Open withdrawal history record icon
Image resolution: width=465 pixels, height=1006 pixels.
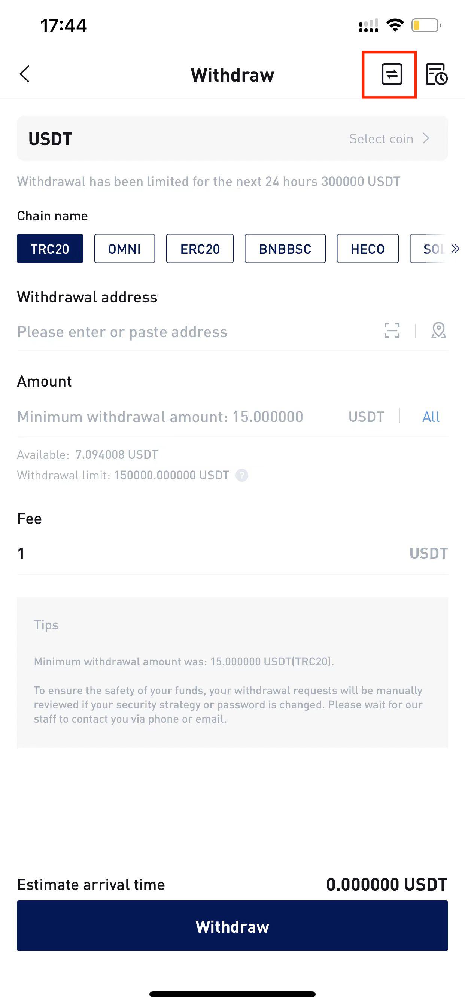coord(437,74)
